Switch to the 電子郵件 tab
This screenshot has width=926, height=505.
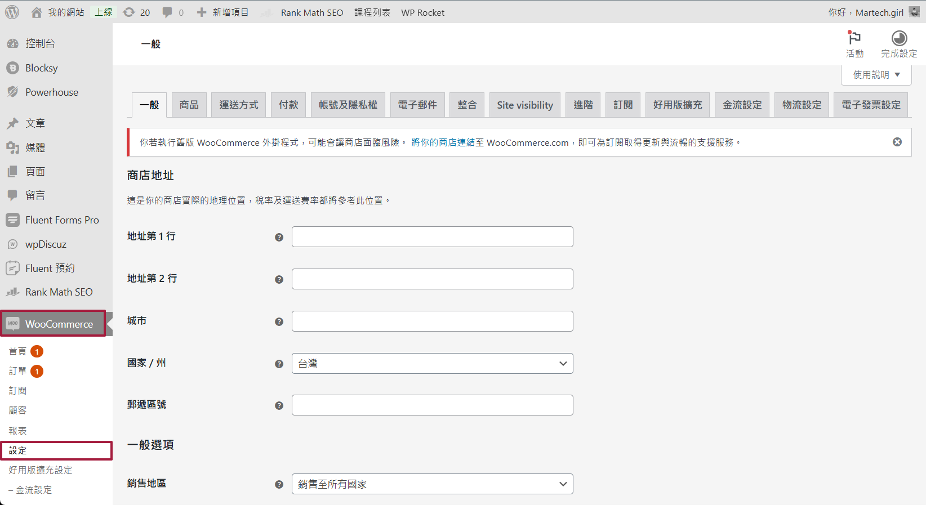coord(417,105)
